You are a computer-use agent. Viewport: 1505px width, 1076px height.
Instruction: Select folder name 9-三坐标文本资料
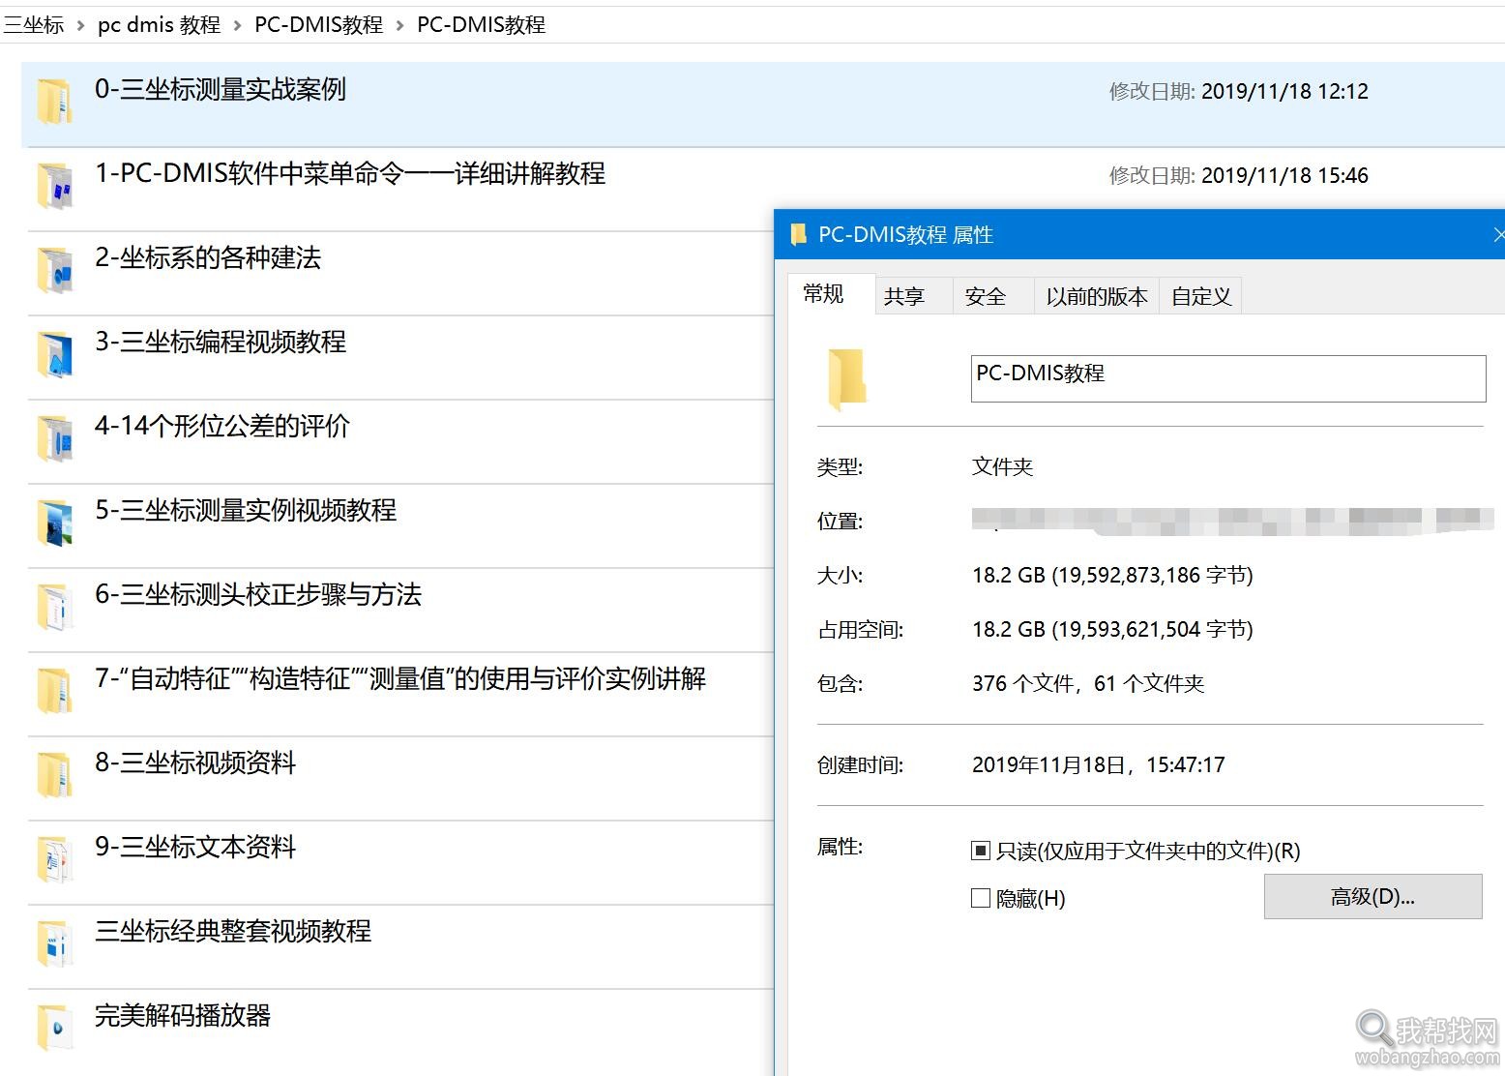[195, 848]
